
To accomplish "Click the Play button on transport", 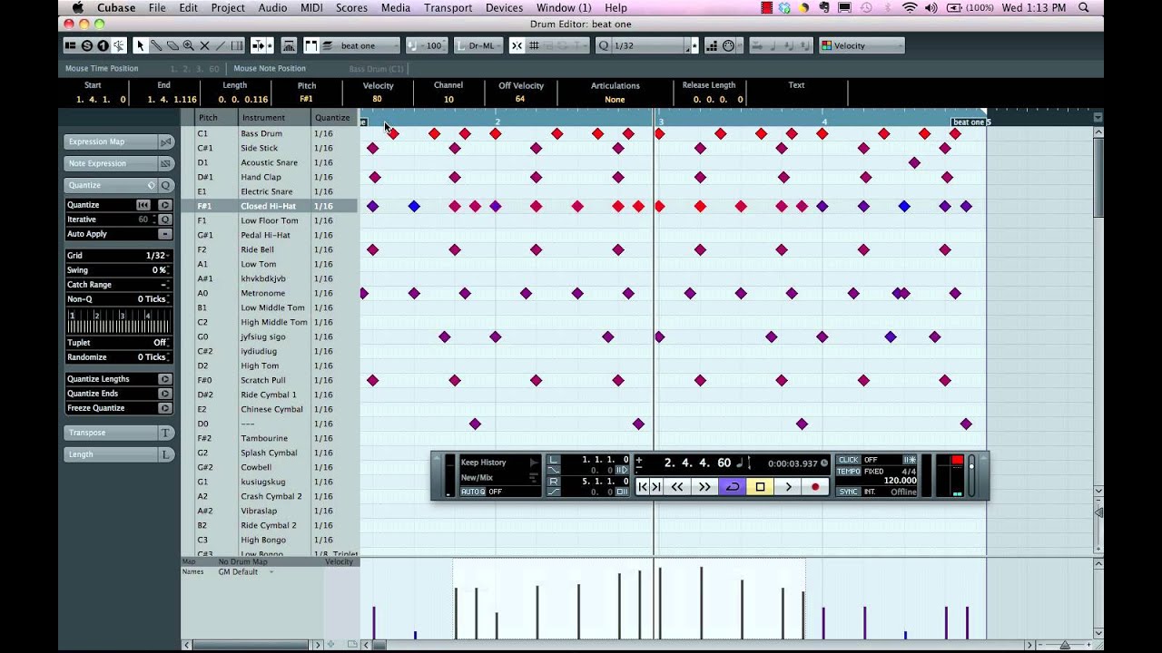I will [788, 487].
